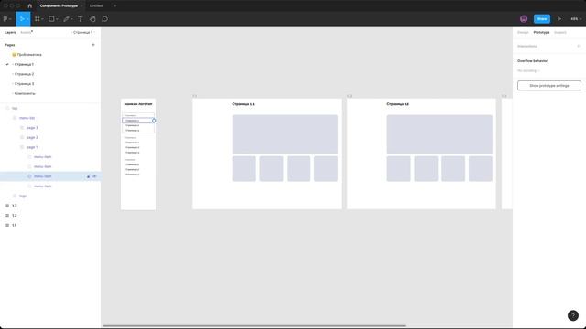Open the Frame tool options arrow
The width and height of the screenshot is (586, 329).
click(42, 19)
